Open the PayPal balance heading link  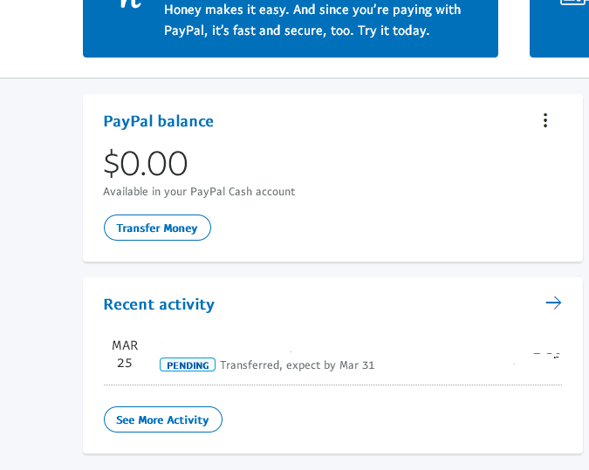pyautogui.click(x=158, y=121)
